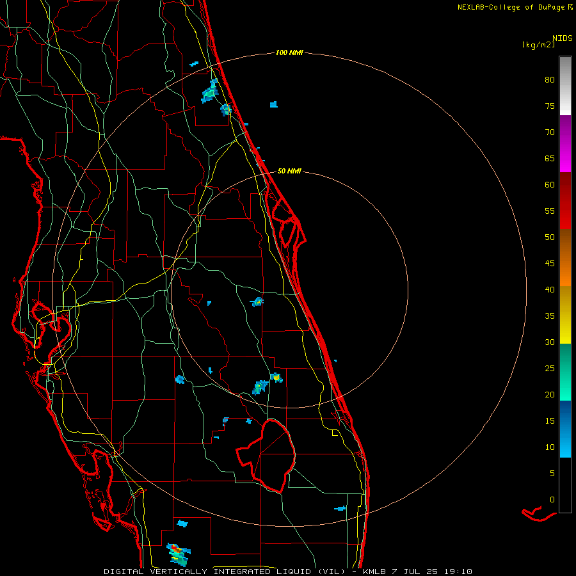Pick the black bottom segment of the color bar
576x576 pixels.
[565, 485]
